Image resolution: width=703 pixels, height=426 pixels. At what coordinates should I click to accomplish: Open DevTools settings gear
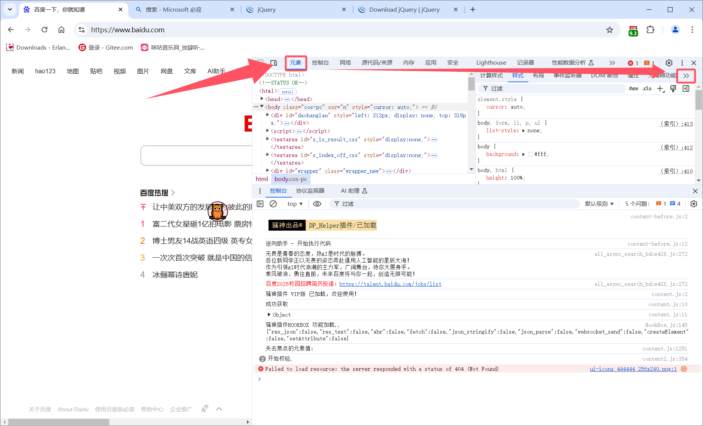point(669,63)
